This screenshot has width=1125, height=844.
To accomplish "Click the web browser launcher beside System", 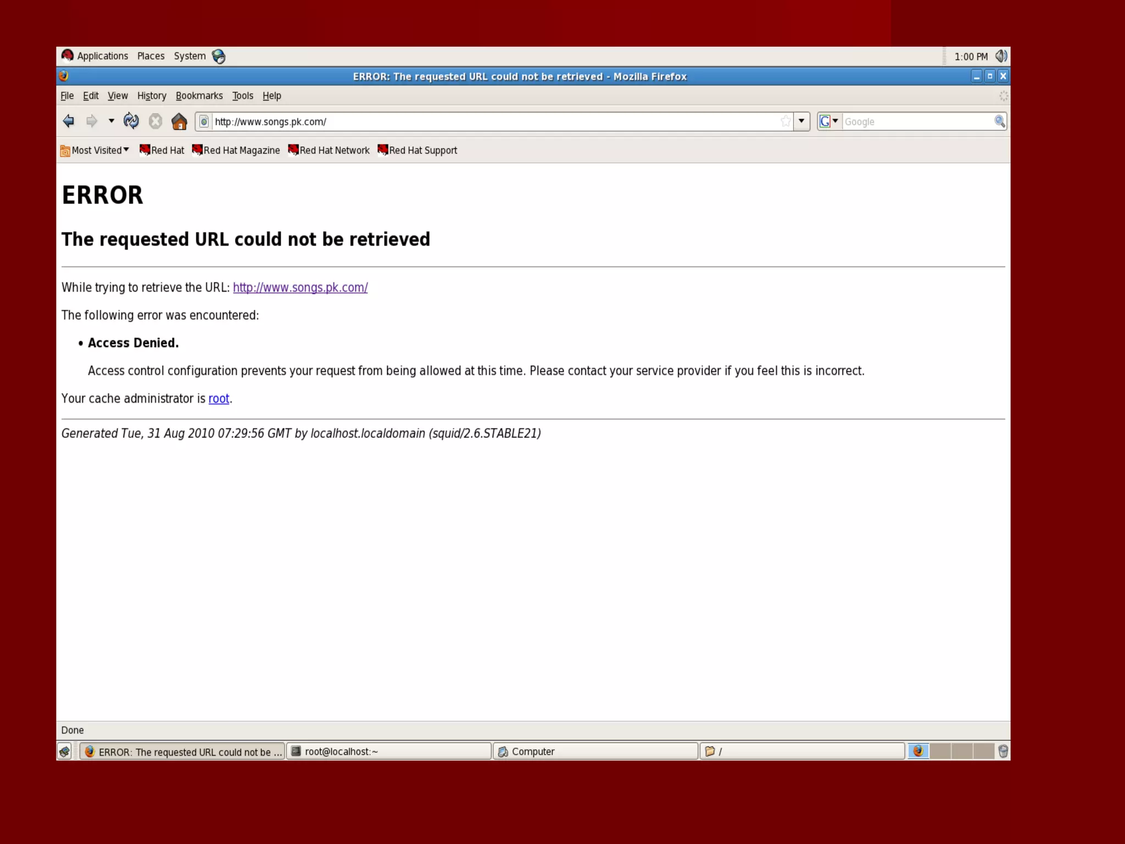I will click(219, 56).
